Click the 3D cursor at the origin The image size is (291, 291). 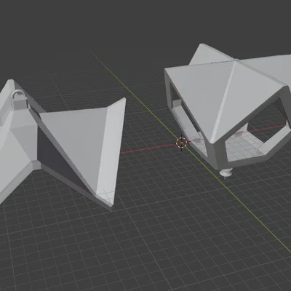tap(181, 143)
